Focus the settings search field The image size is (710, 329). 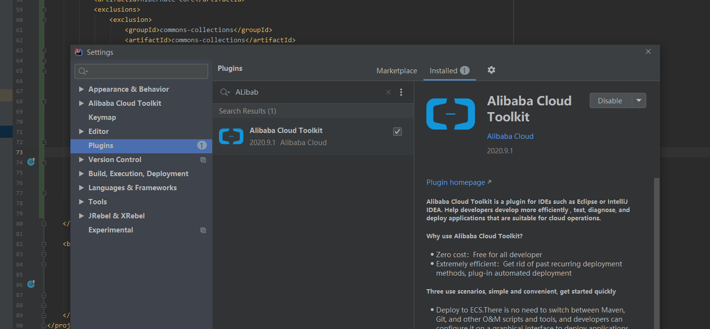click(141, 71)
